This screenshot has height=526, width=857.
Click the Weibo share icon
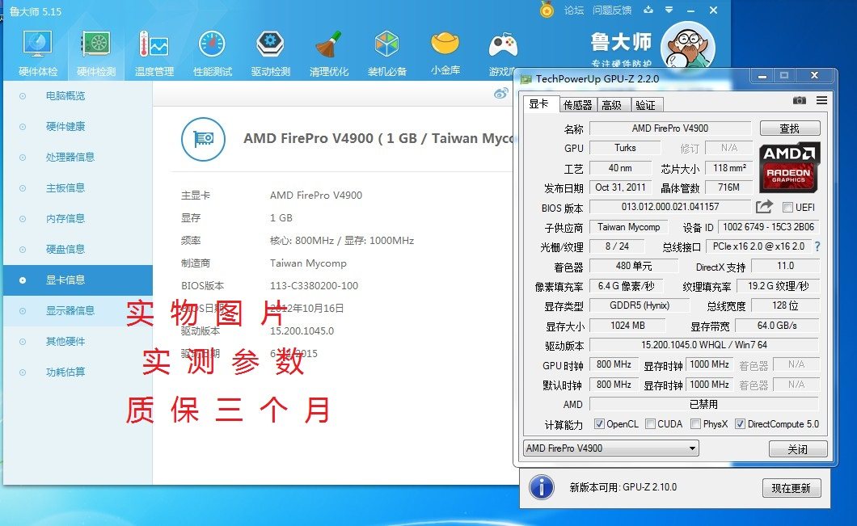500,94
